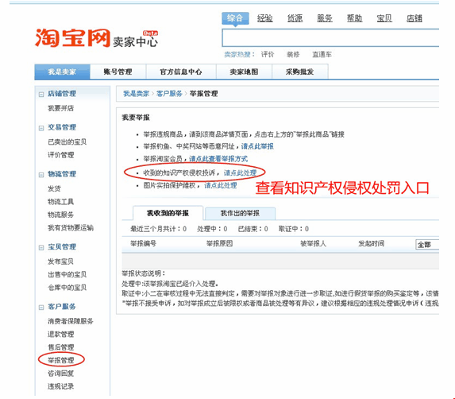Click 客户服务 in the breadcrumb
Image resolution: width=455 pixels, height=399 pixels.
coord(169,94)
